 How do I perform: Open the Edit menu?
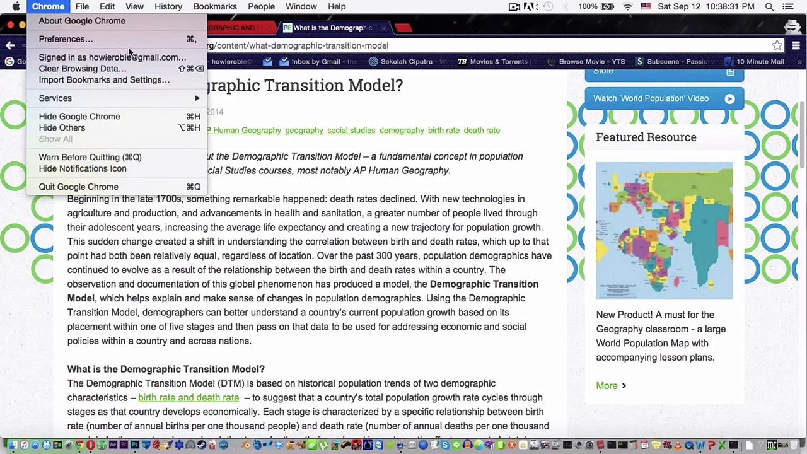[x=107, y=6]
